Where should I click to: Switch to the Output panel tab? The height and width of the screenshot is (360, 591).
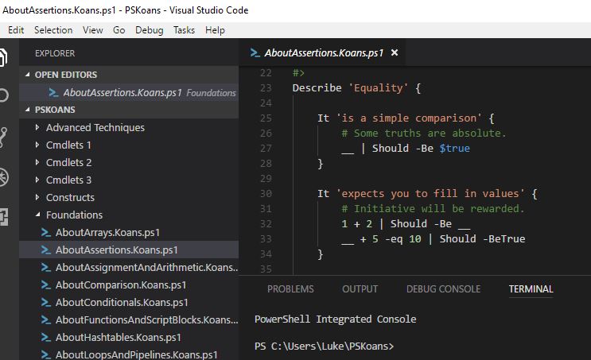(x=360, y=289)
